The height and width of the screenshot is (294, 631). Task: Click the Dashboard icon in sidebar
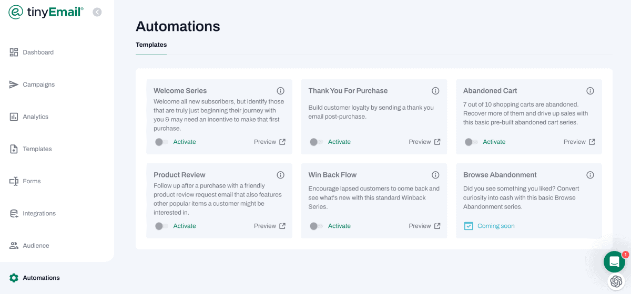pyautogui.click(x=14, y=52)
